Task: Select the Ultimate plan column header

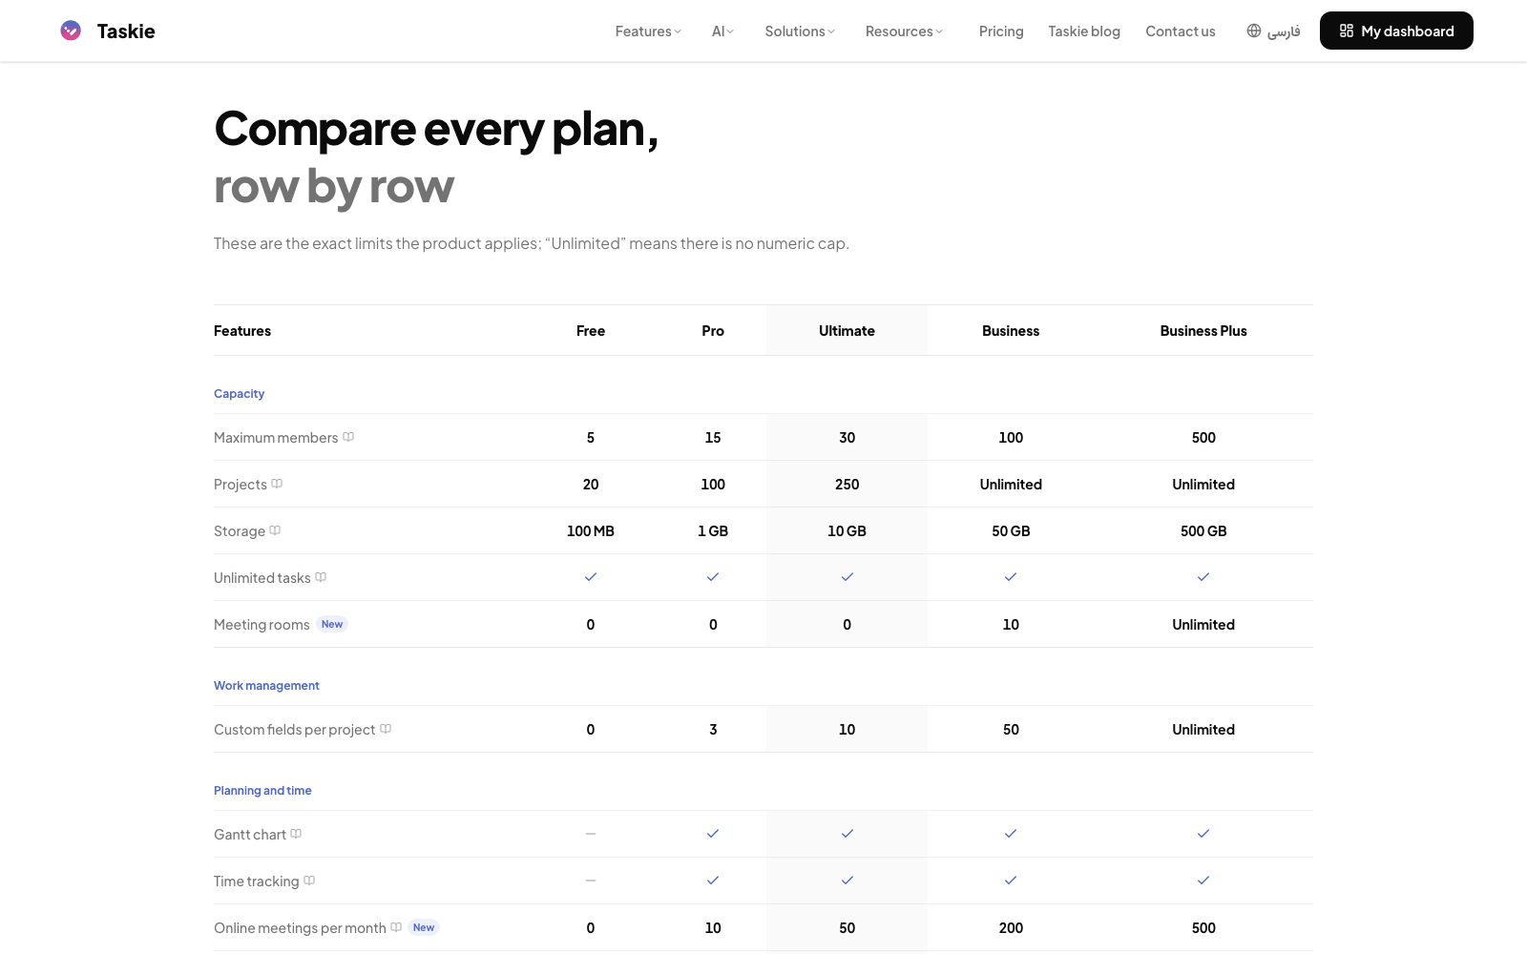Action: point(847,331)
